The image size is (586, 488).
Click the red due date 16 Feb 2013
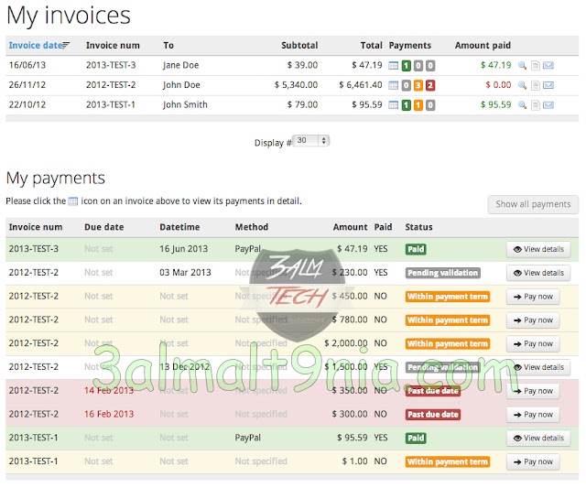pyautogui.click(x=109, y=414)
